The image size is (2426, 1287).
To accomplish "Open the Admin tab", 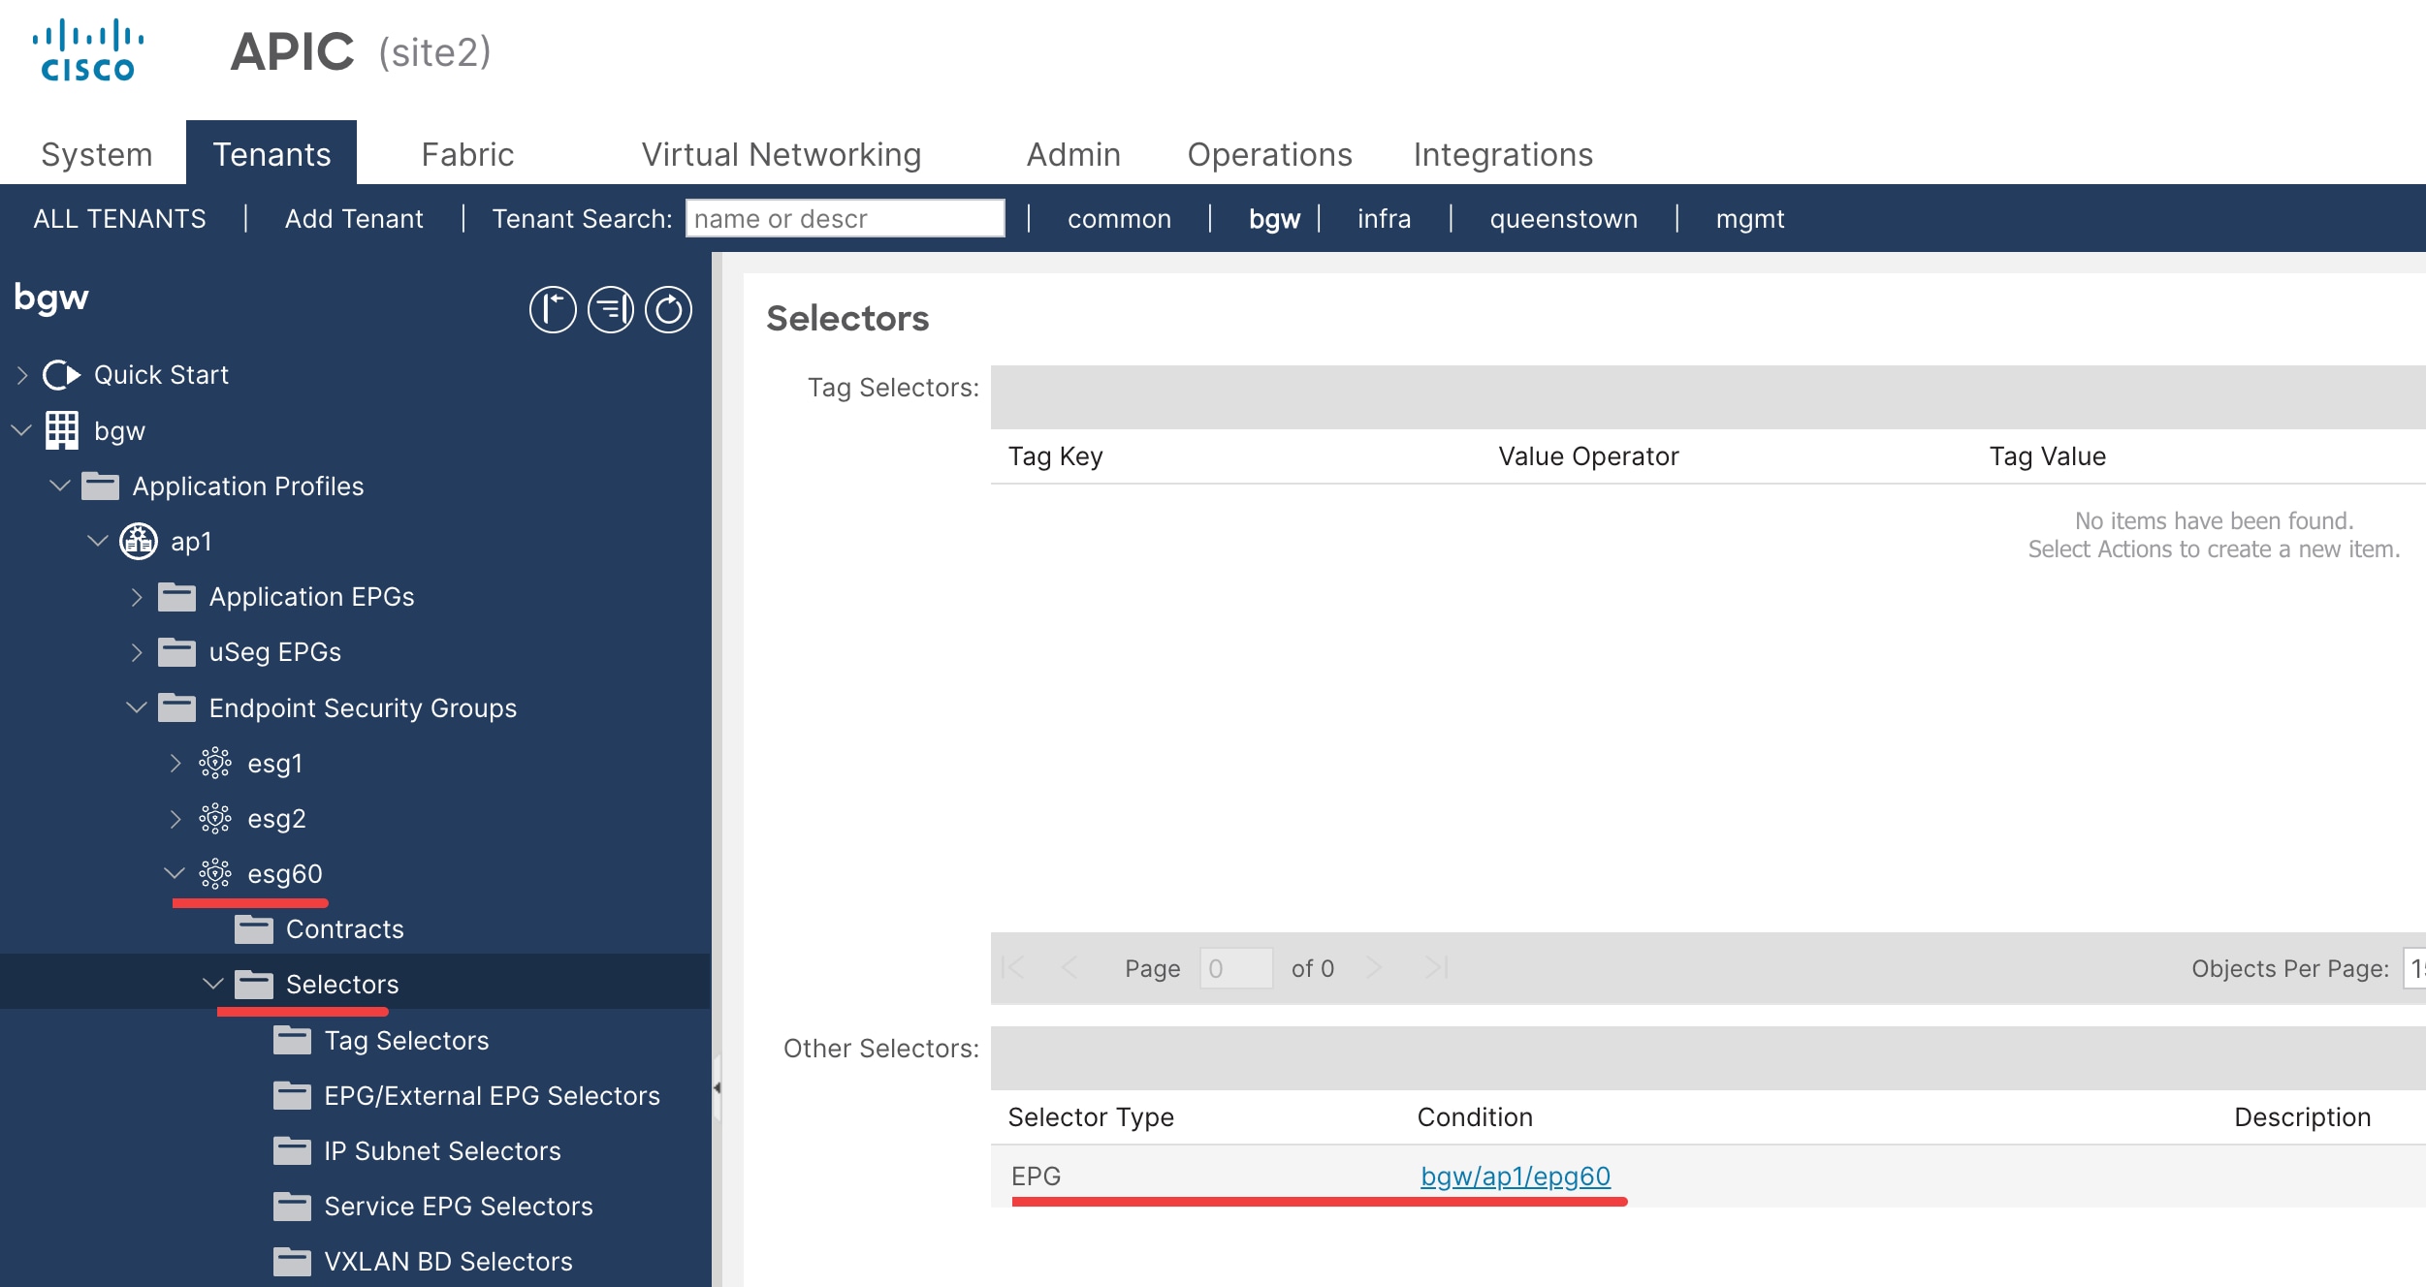I will (1073, 154).
